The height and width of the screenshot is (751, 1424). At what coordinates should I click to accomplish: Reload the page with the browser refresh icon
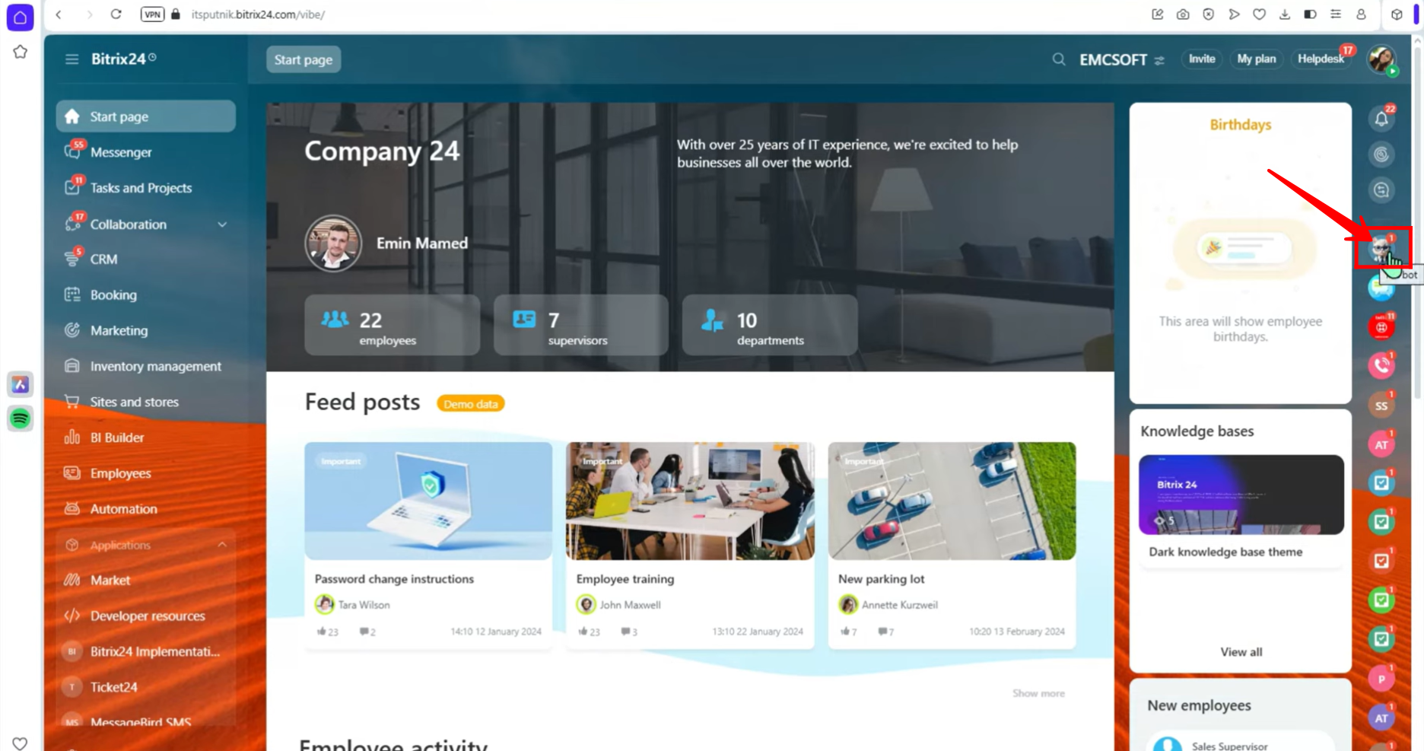tap(116, 14)
